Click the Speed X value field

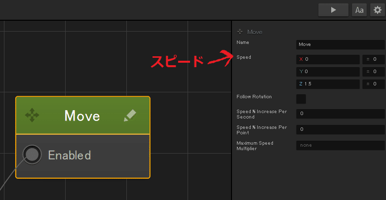coord(328,59)
